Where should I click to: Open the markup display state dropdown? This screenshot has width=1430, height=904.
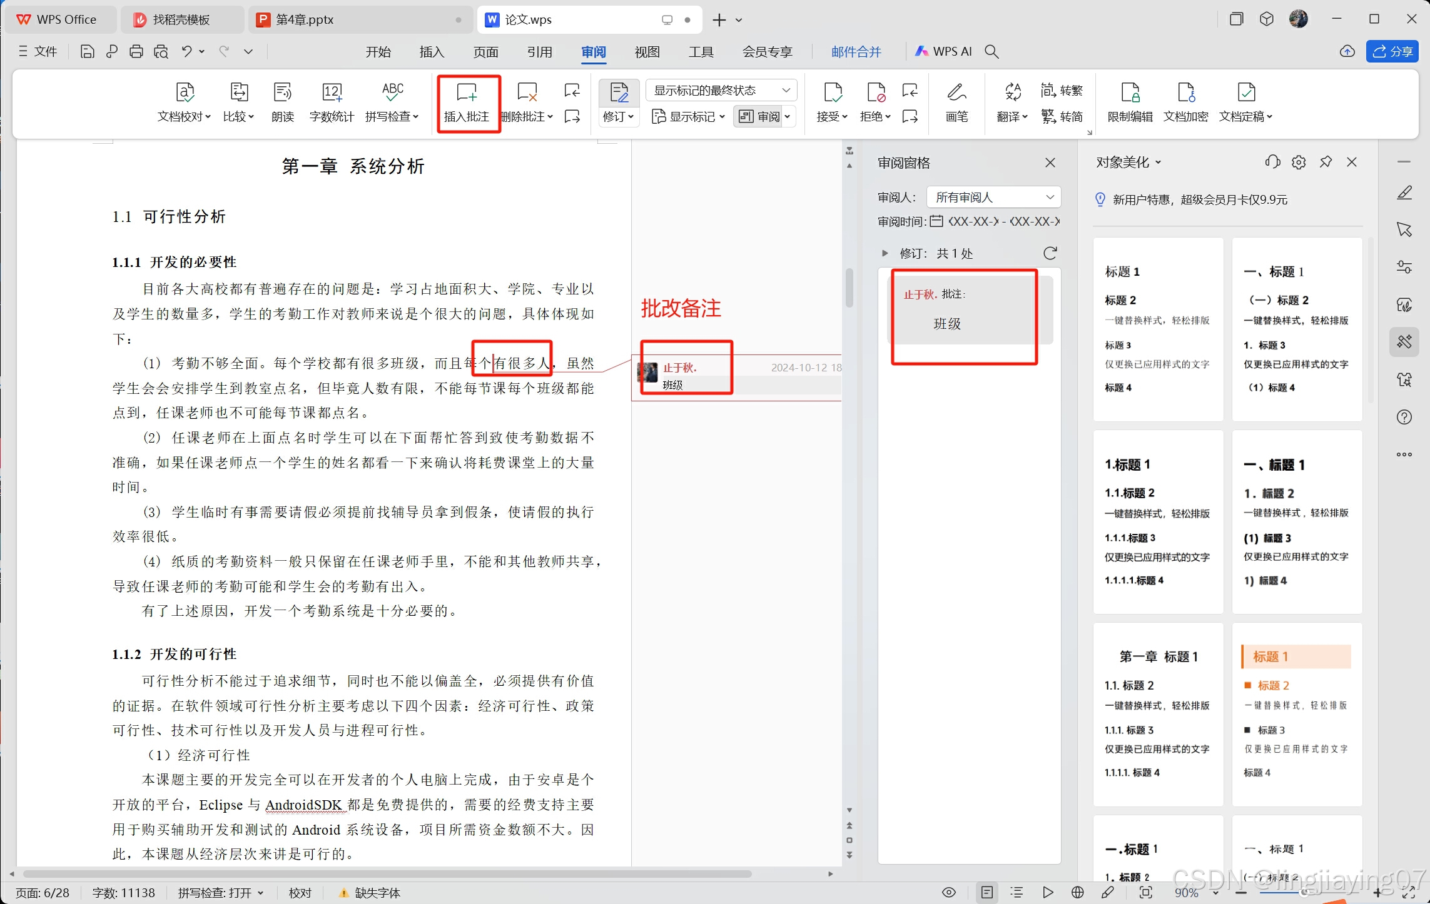[721, 91]
